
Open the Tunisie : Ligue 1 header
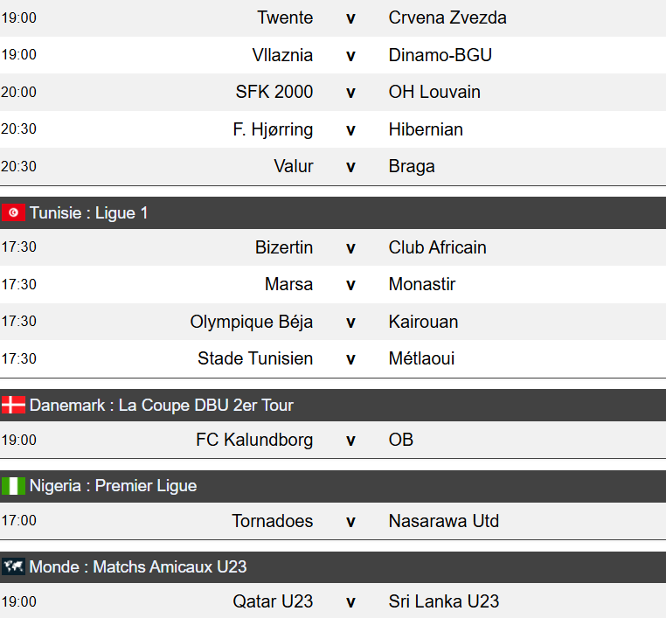(x=88, y=212)
